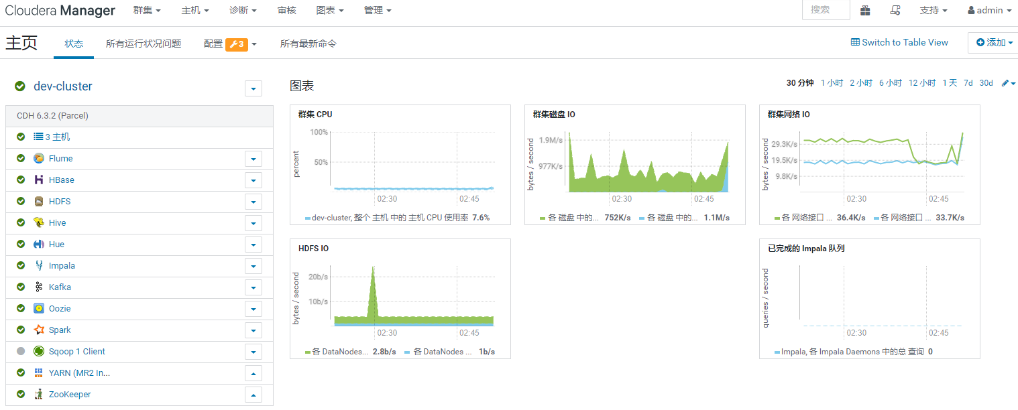The height and width of the screenshot is (410, 1018).
Task: Click the Sqoop 1 Client gray status icon
Action: click(x=21, y=352)
